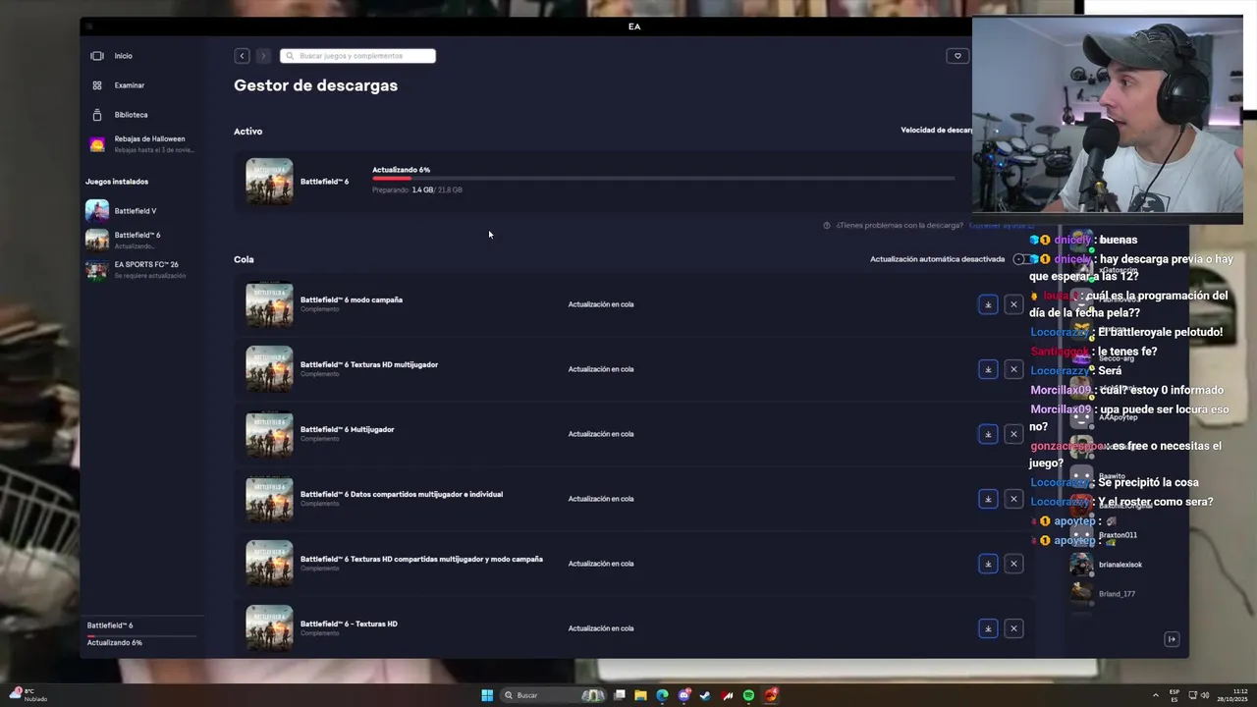Cancel Texturas HD compartidas multijugador y modo campaña
1257x707 pixels.
pyautogui.click(x=1013, y=564)
